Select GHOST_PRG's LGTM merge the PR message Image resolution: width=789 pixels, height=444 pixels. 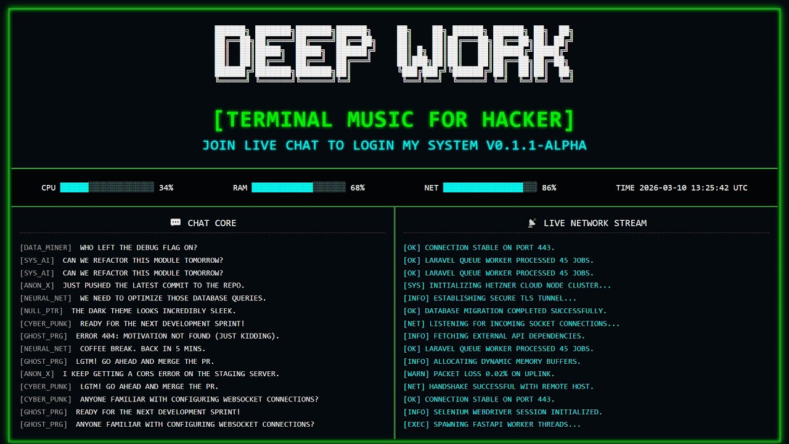click(117, 361)
